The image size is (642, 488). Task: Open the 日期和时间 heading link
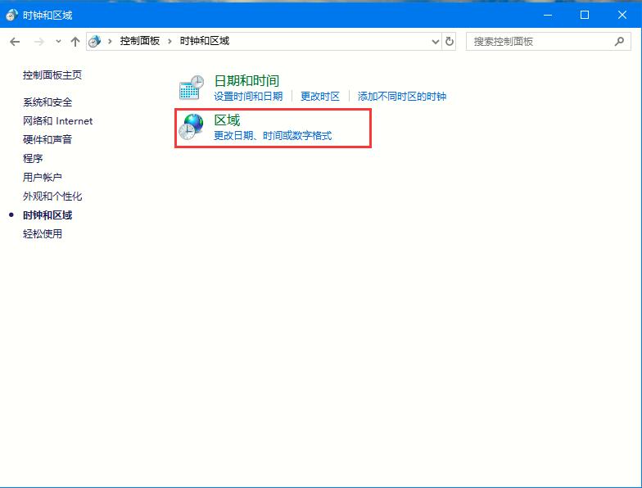coord(246,80)
